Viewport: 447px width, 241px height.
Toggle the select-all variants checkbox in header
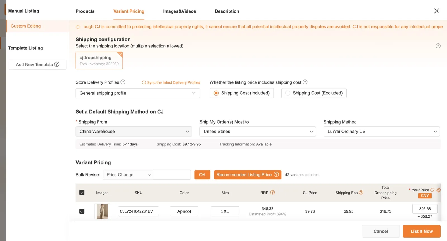point(82,193)
